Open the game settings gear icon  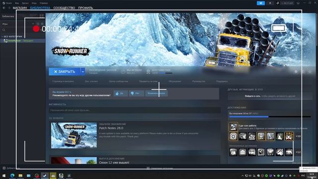point(296,72)
